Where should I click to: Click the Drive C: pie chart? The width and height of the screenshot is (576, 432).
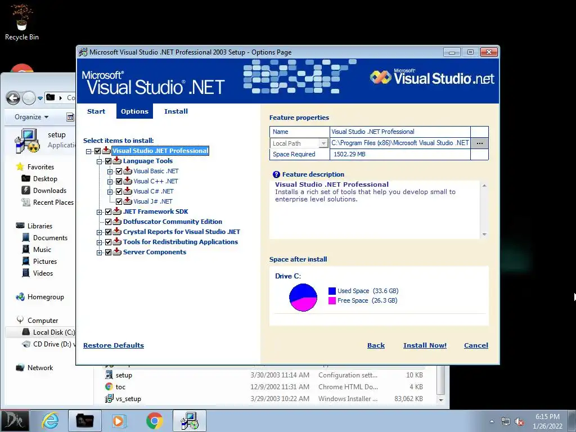coord(303,297)
